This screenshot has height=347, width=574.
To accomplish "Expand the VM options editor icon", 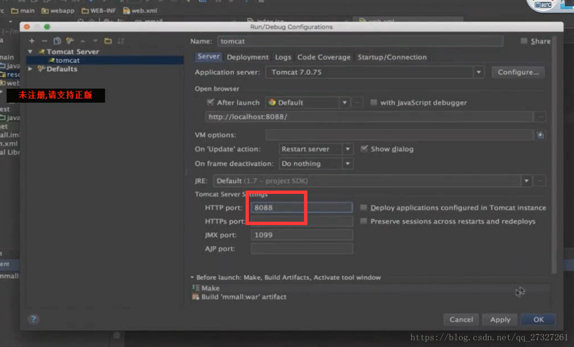I will click(540, 135).
